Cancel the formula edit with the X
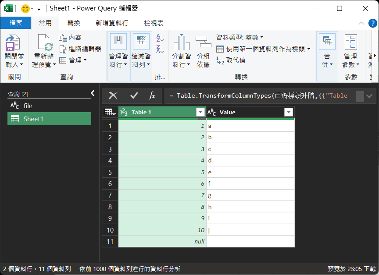 (x=113, y=95)
